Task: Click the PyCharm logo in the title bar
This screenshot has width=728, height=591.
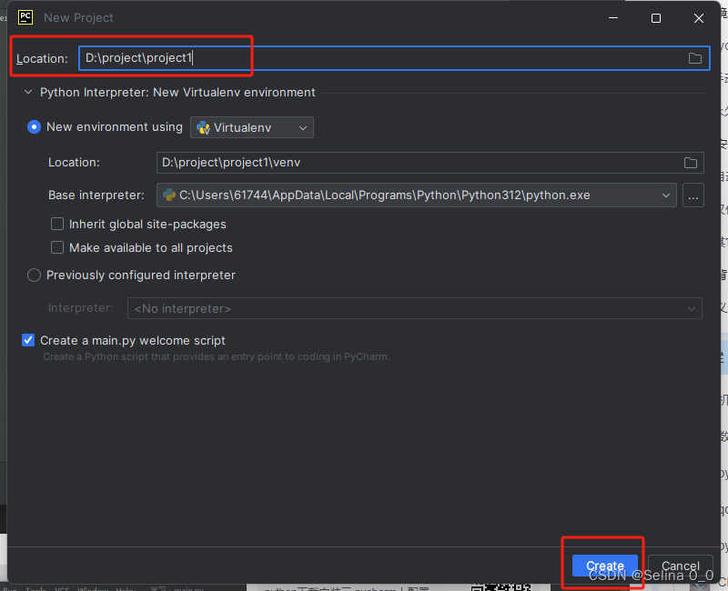Action: click(24, 16)
